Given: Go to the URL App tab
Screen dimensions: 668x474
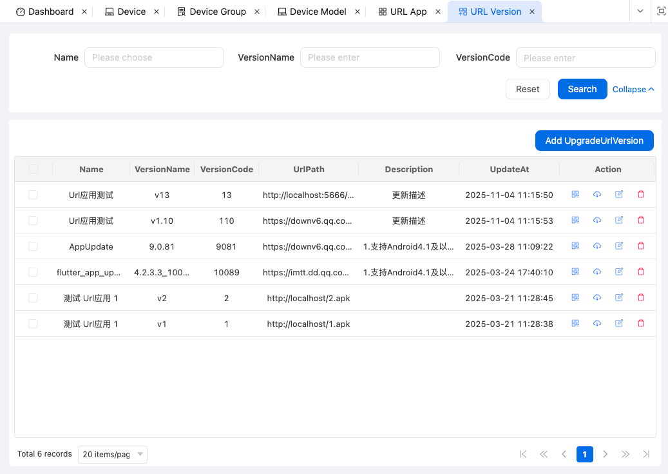Looking at the screenshot, I should (408, 12).
